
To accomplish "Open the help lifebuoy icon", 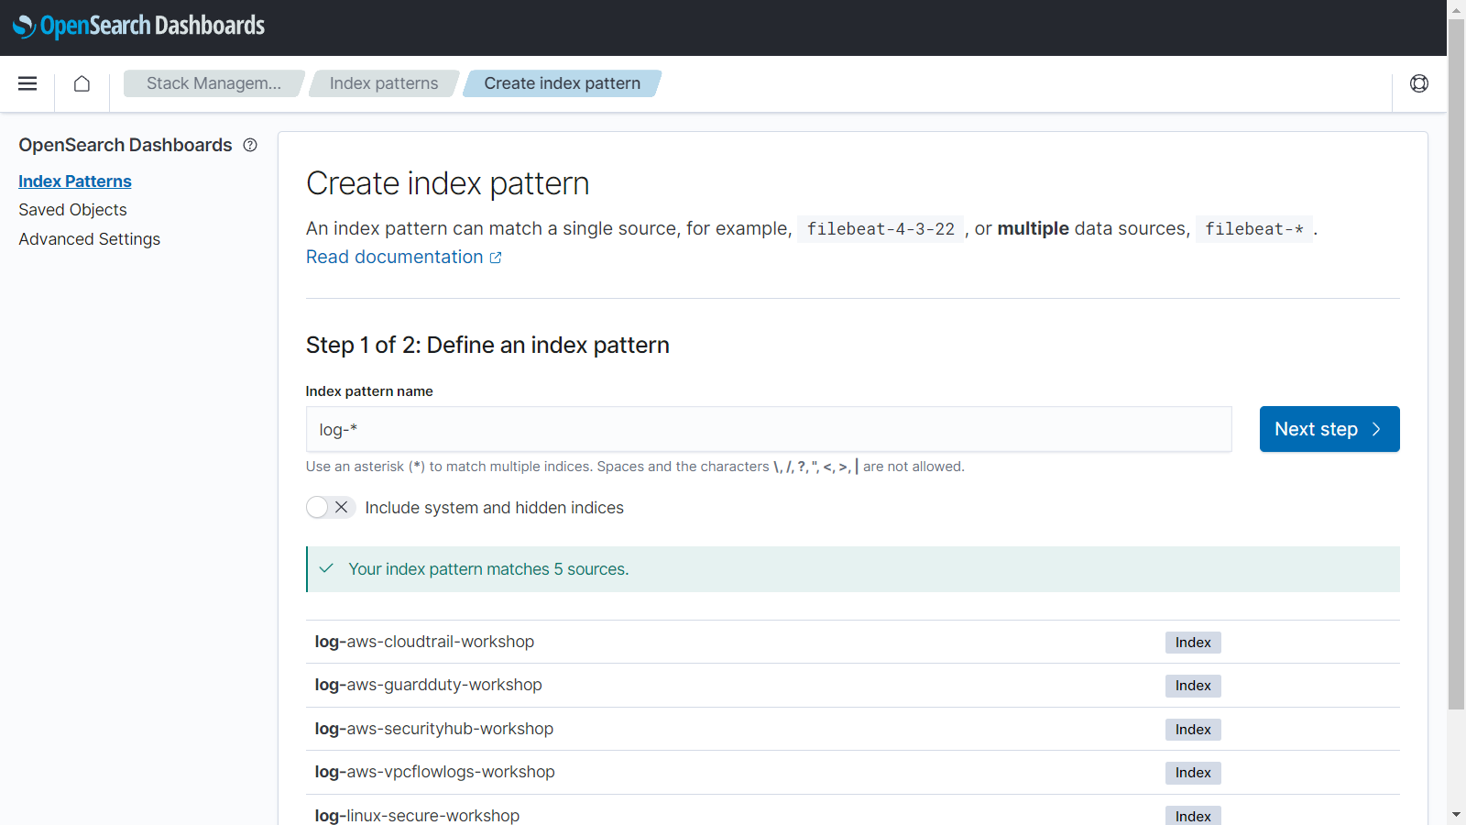I will point(1418,83).
